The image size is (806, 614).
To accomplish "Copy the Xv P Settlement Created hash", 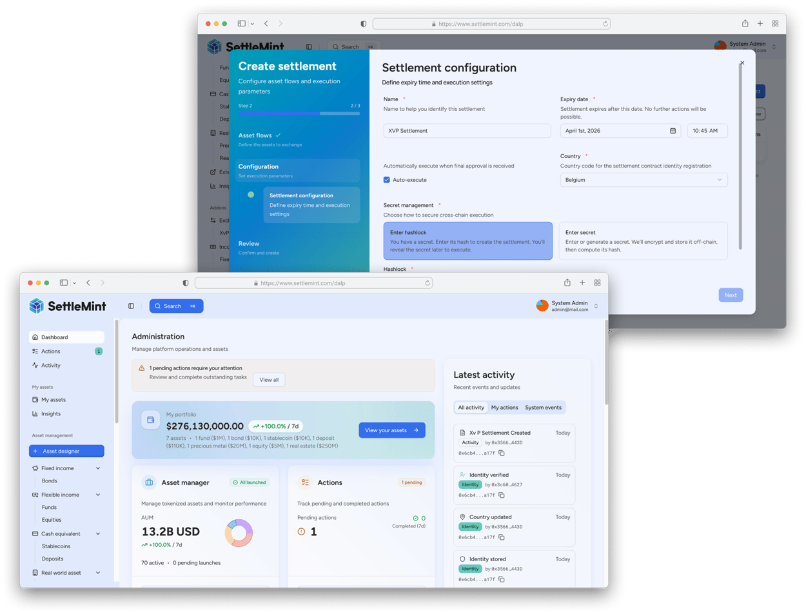I will click(x=501, y=453).
